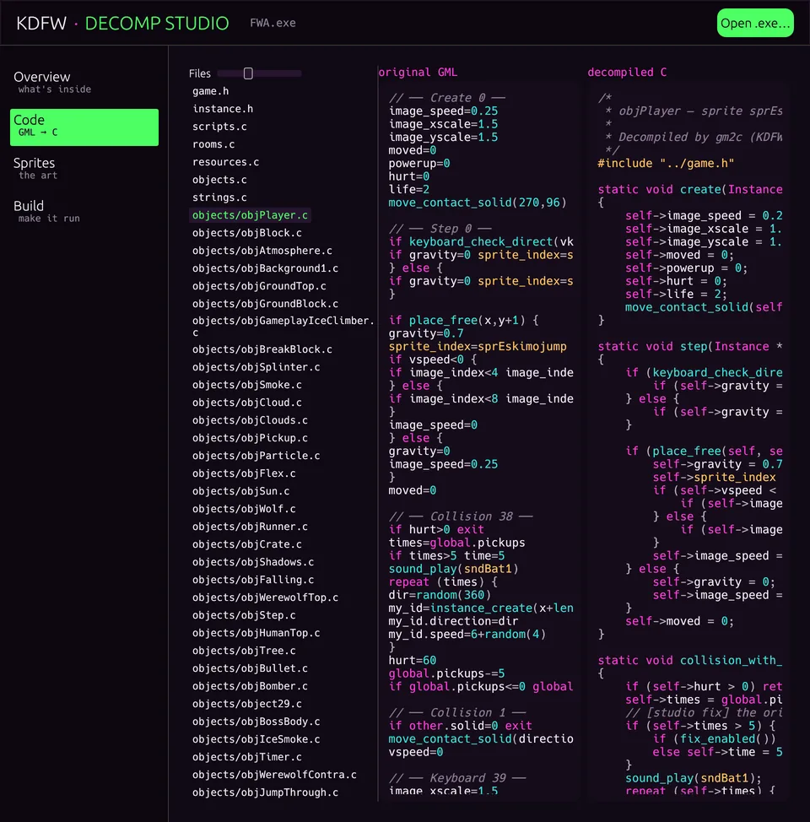Open objects/objSun.c
Screen dimensions: 810x822
click(240, 491)
